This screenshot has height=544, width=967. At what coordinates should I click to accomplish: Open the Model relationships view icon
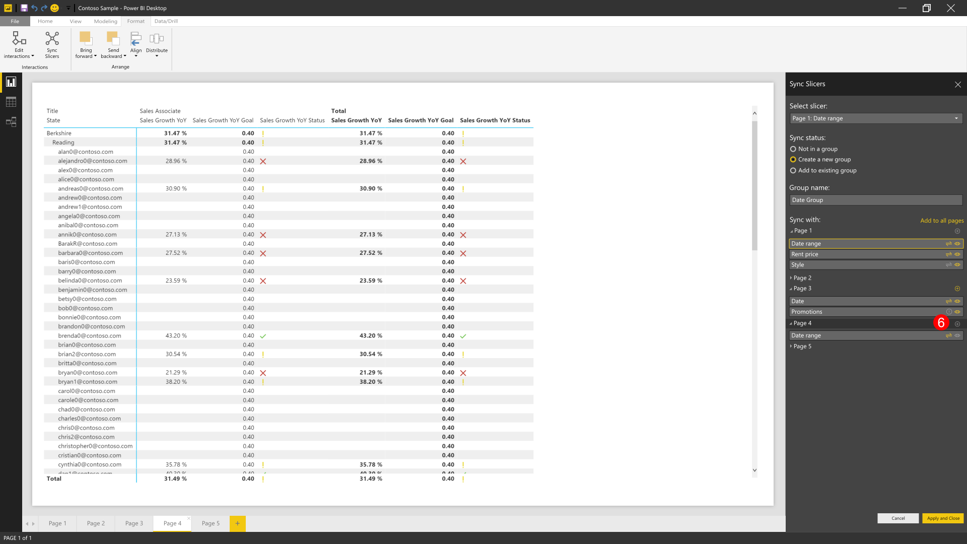(x=11, y=122)
